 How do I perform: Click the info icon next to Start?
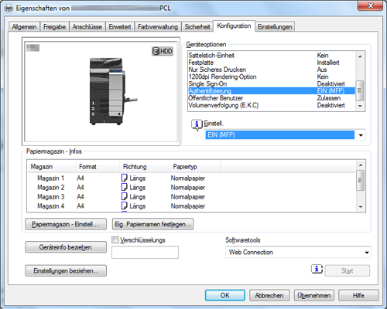[x=317, y=269]
